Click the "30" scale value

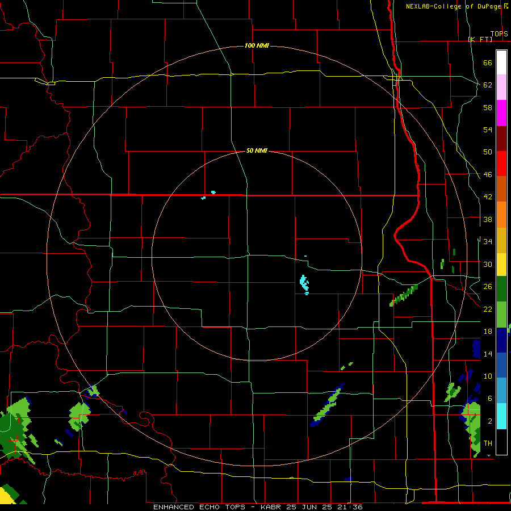(488, 264)
